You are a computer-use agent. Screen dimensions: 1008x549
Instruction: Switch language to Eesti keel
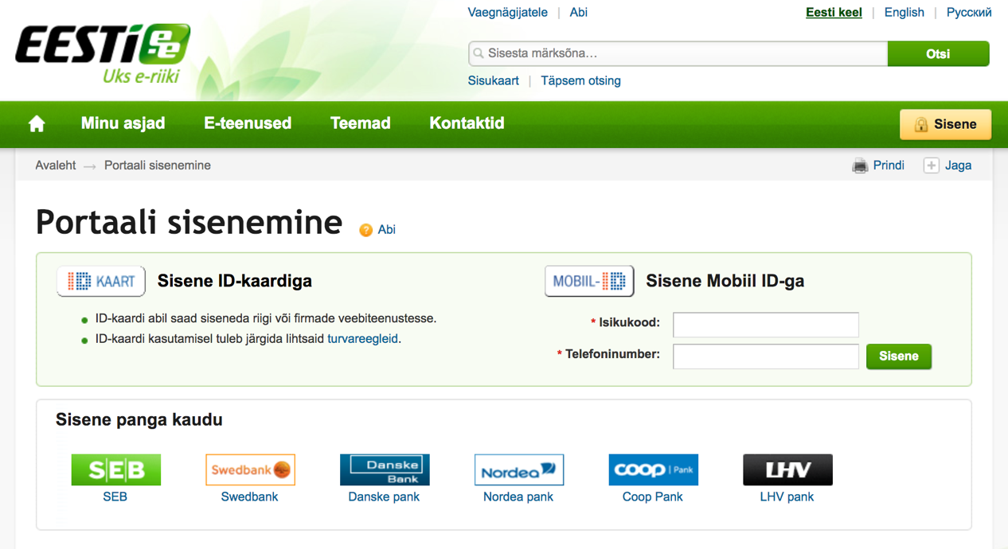[x=834, y=13]
